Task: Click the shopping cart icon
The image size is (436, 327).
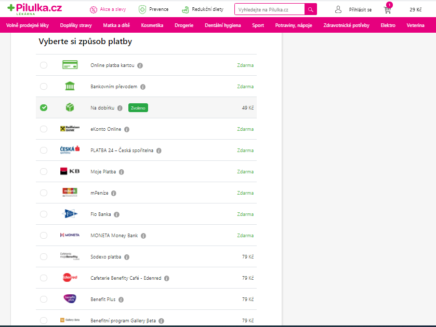Action: tap(387, 10)
